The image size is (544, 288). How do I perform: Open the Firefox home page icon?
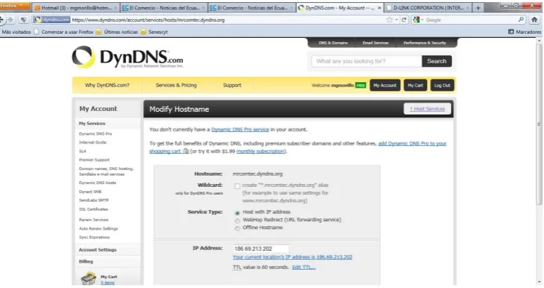(x=534, y=20)
